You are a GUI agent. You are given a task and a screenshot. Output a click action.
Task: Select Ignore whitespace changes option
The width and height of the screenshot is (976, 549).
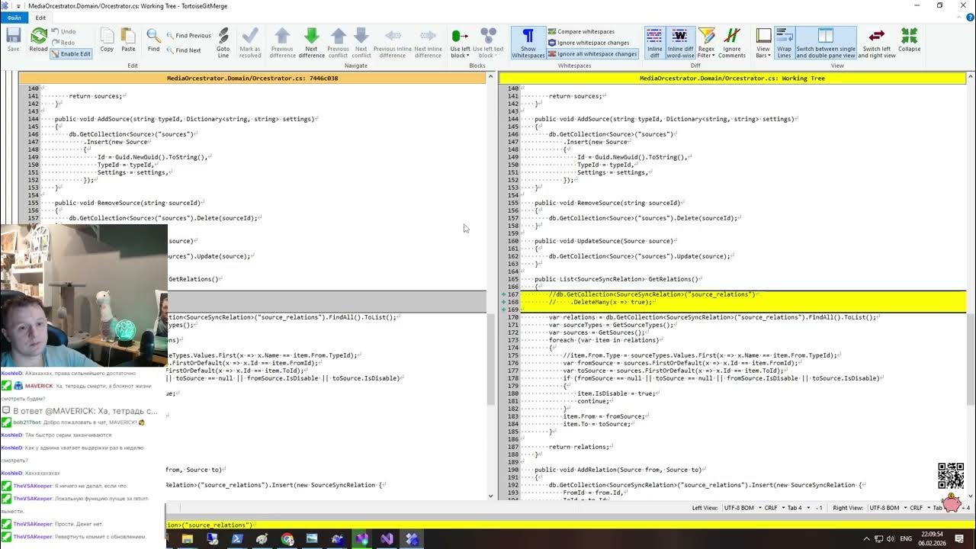point(589,43)
